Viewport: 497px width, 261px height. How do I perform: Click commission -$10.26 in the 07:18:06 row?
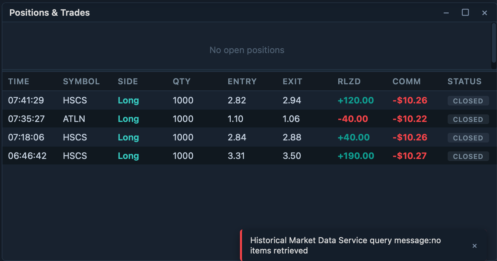[x=410, y=137]
